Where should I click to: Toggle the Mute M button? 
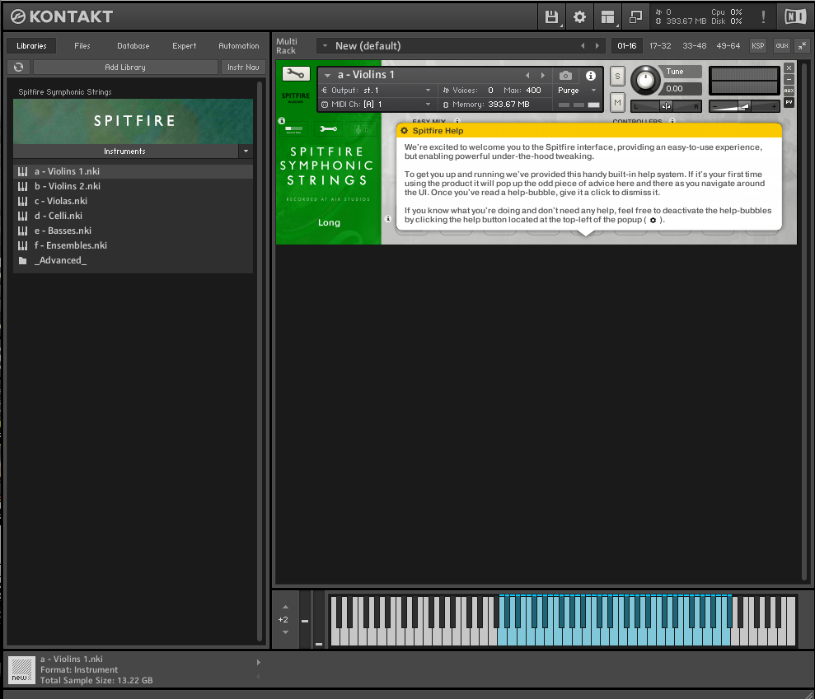pyautogui.click(x=617, y=102)
